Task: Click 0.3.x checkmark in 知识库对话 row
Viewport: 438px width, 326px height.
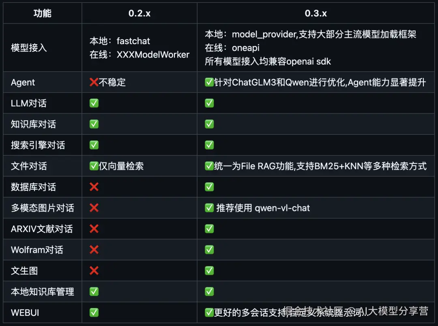Action: [x=209, y=124]
